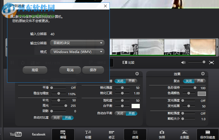Set the toggle above 锐化强度 to 开启
219x140 pixels.
pos(132,81)
